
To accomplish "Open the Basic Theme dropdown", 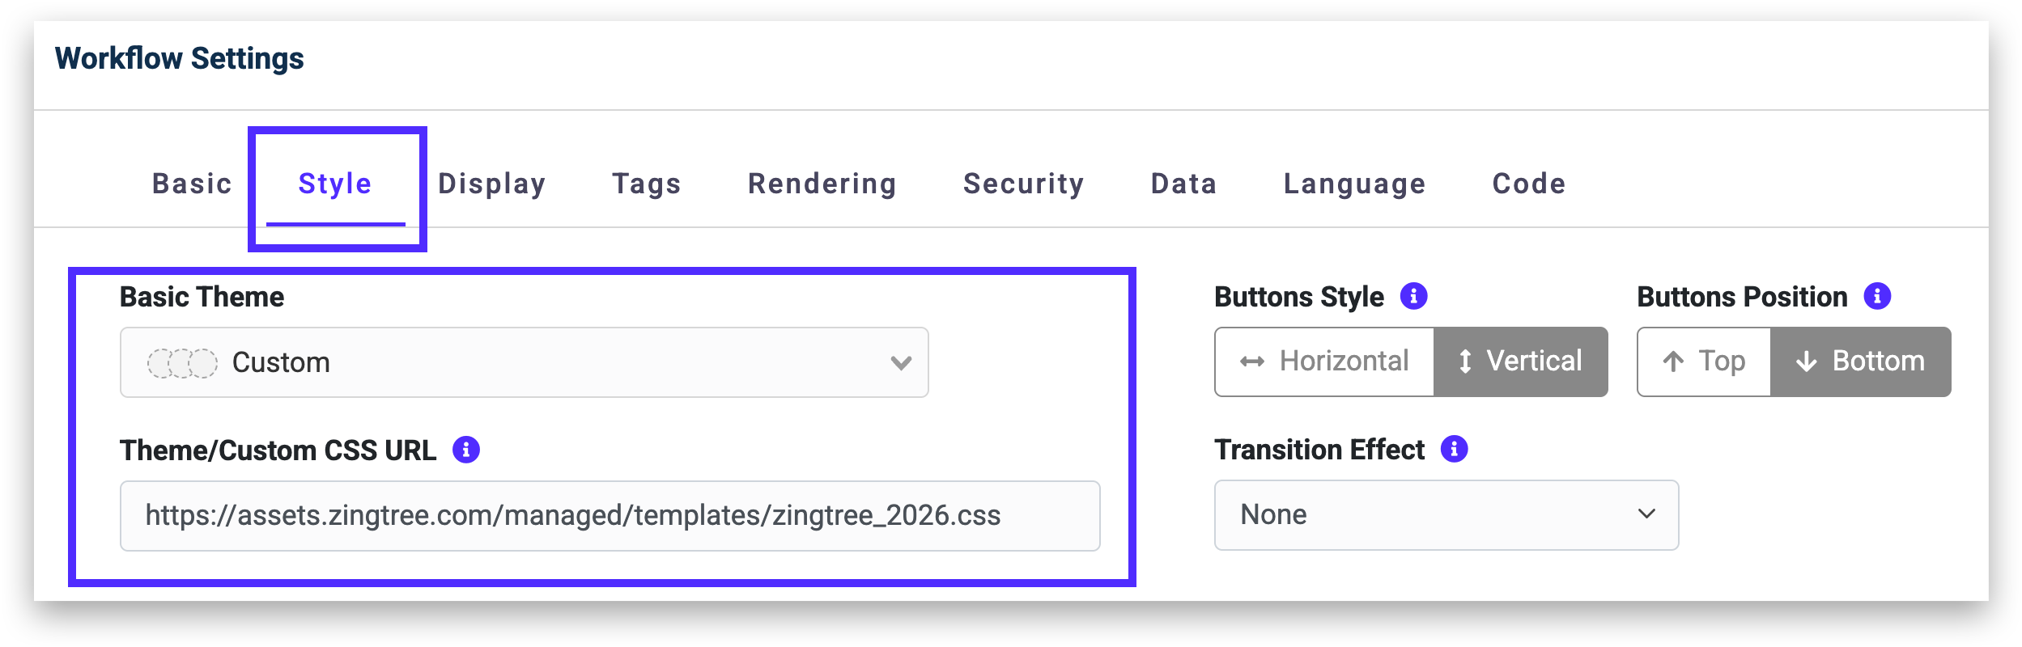I will tap(524, 362).
